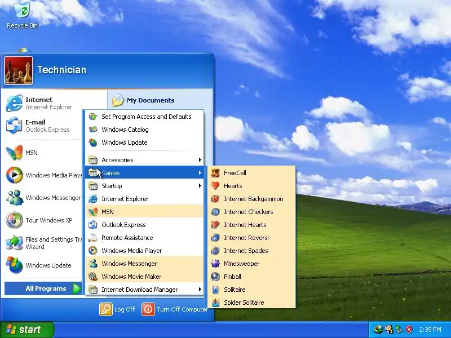Click the All Programs label

(x=46, y=288)
